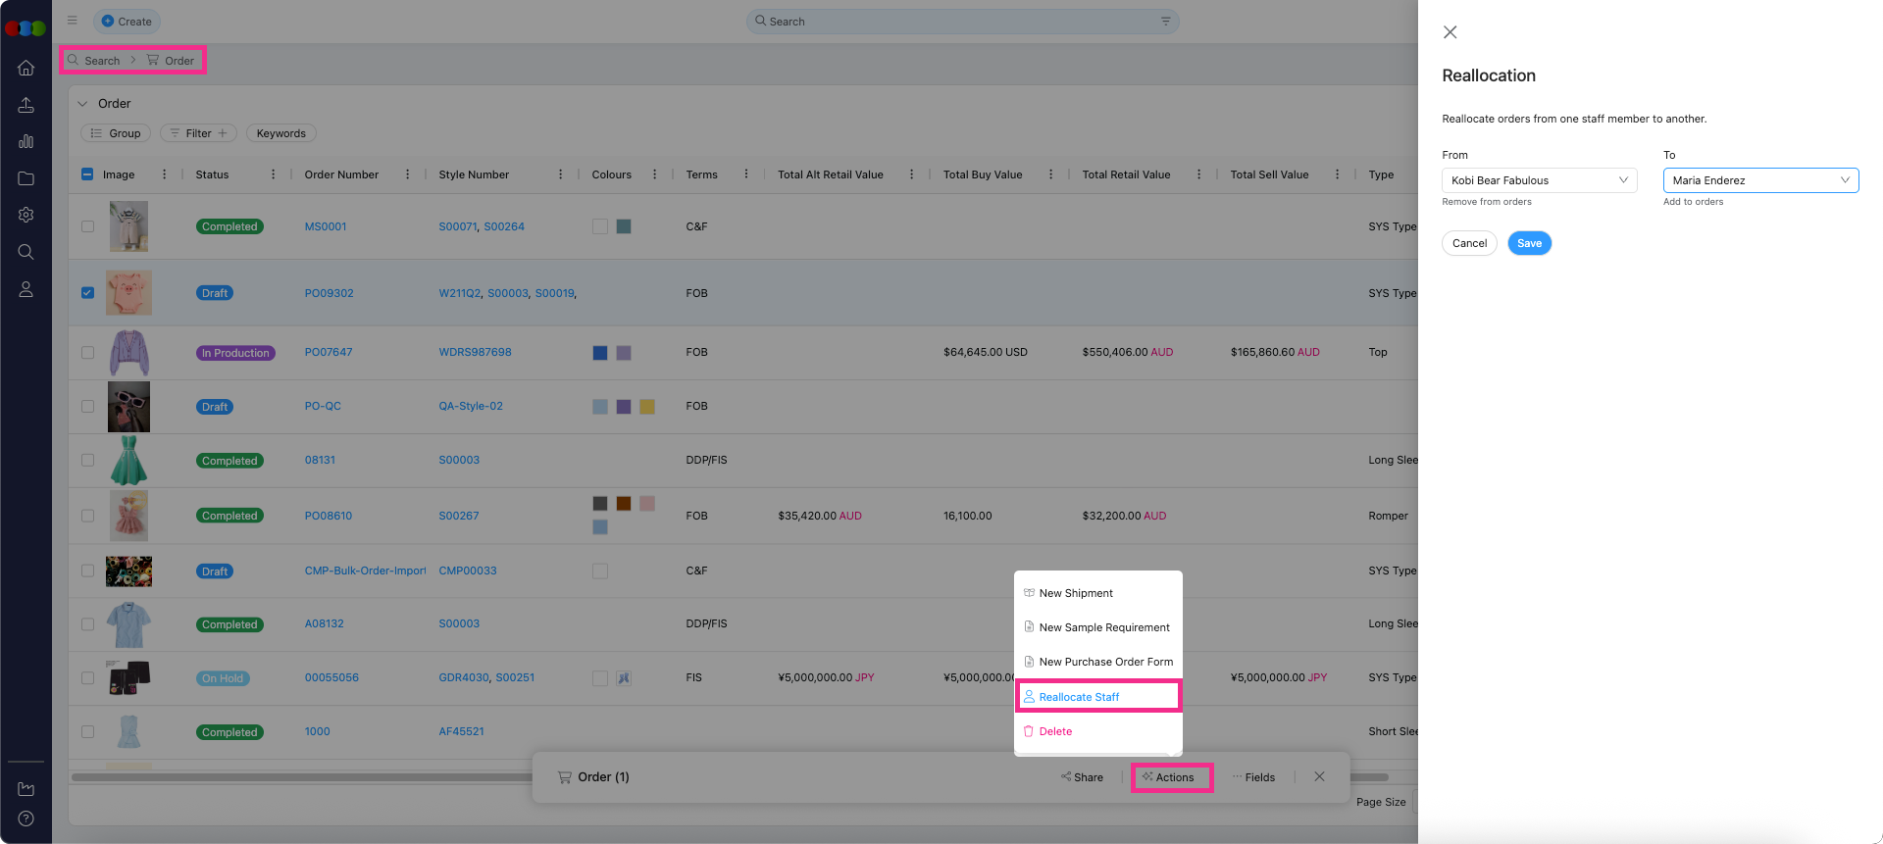1883x844 pixels.
Task: Click the Save button
Action: click(x=1529, y=243)
